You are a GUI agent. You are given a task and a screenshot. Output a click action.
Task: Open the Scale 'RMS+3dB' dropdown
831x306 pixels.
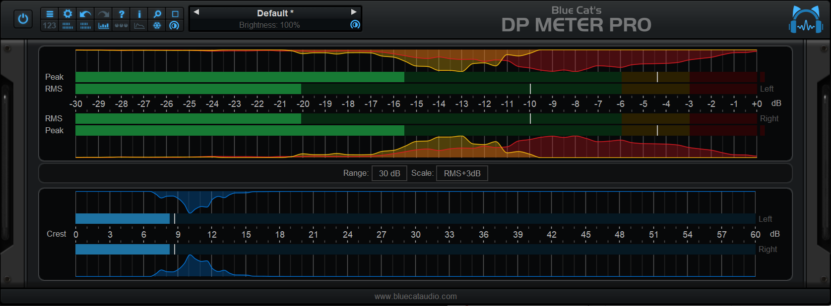click(x=462, y=173)
